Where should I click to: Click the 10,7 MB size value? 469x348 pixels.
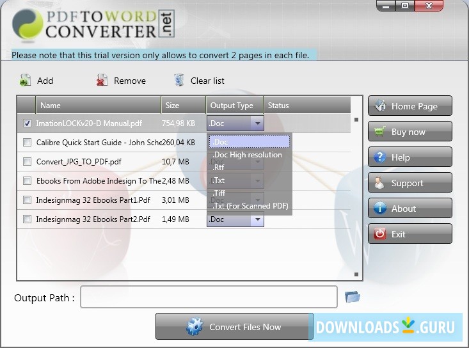pos(175,162)
